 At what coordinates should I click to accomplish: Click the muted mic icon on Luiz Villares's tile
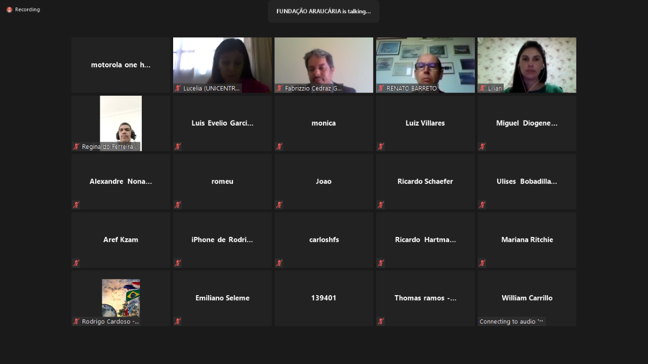point(381,146)
